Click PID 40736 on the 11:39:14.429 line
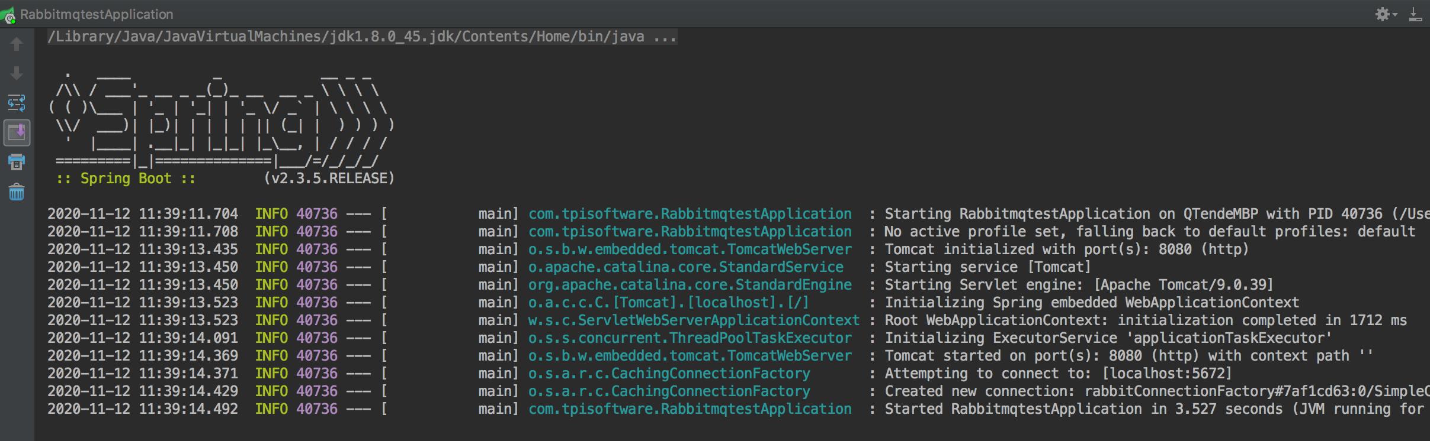The image size is (1430, 441). click(317, 391)
